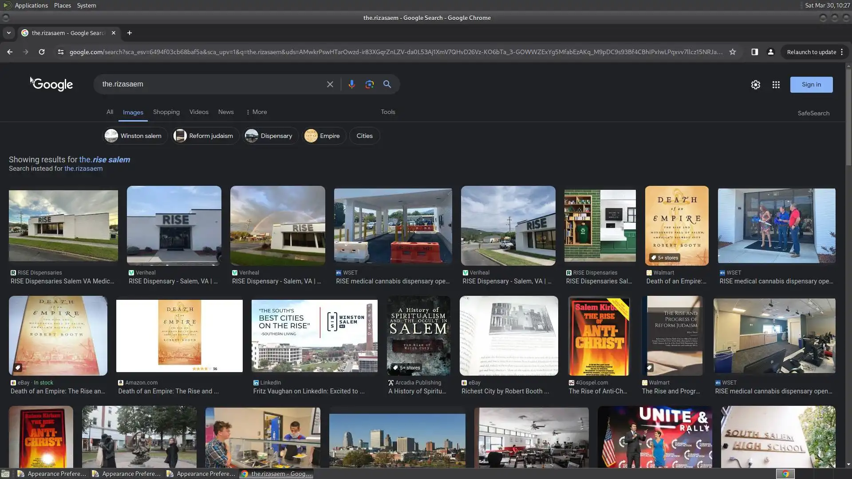Click the voice search microphone icon
The width and height of the screenshot is (852, 479).
[x=351, y=84]
